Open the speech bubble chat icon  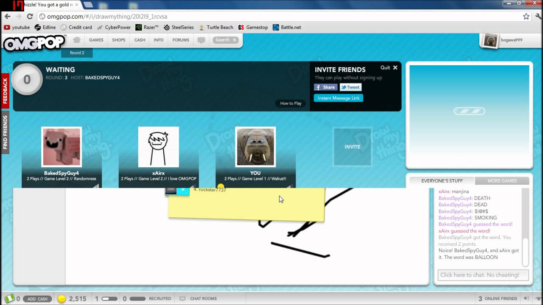(x=202, y=40)
